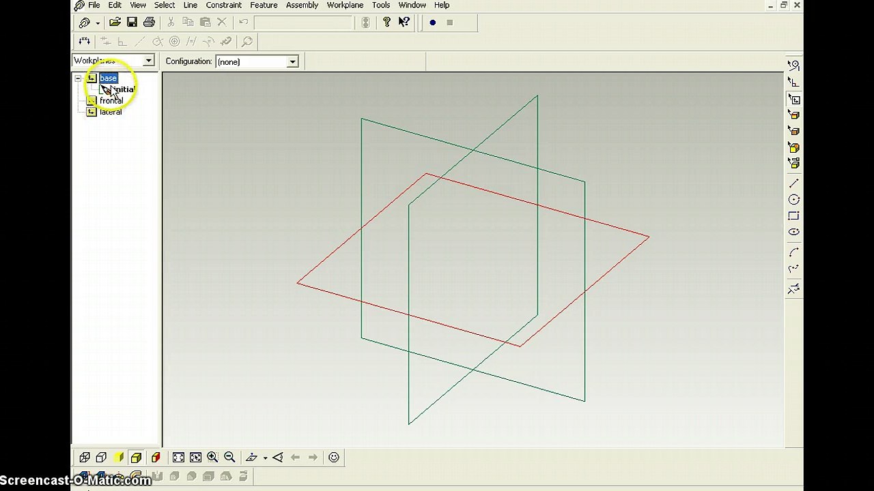Click Autoscale selection icon
Image resolution: width=874 pixels, height=491 pixels.
(195, 458)
